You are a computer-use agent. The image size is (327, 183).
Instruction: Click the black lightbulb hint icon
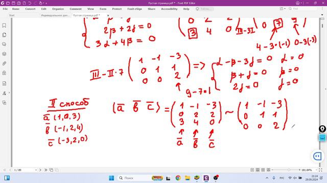point(322,129)
